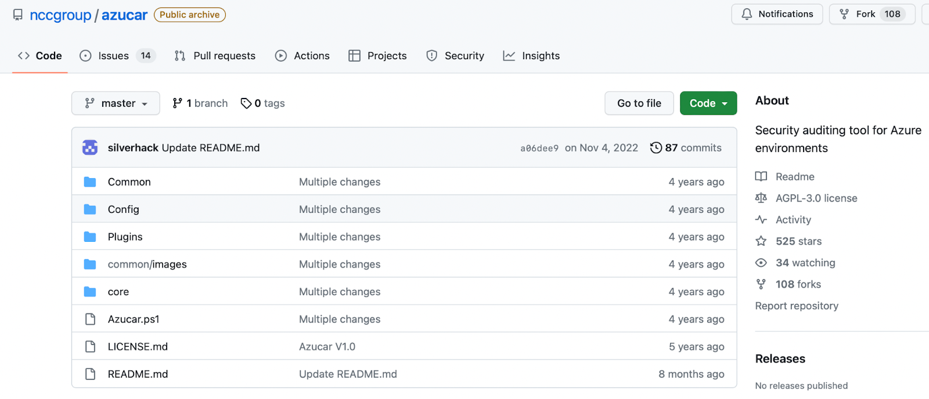929x399 pixels.
Task: Open the README.md file
Action: tap(138, 374)
